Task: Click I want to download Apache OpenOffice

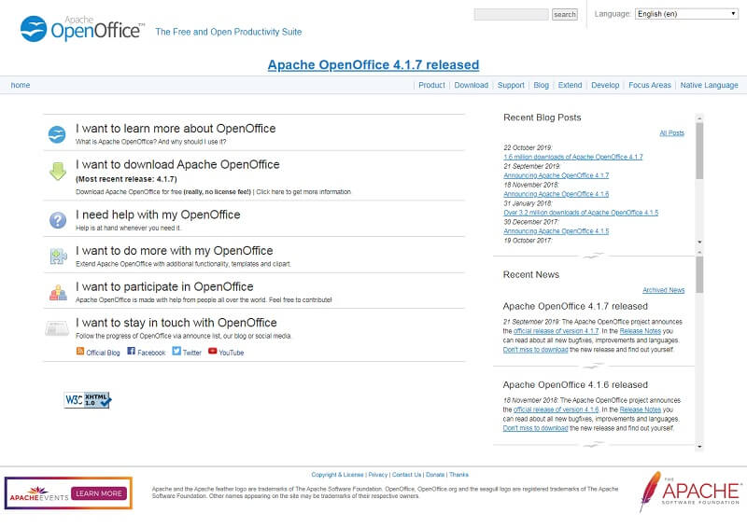Action: pos(177,164)
